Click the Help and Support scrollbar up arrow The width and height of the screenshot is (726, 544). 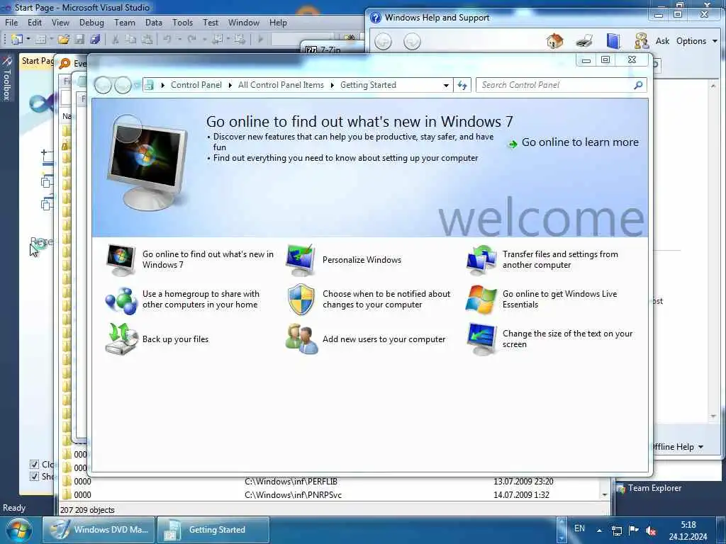pyautogui.click(x=713, y=86)
